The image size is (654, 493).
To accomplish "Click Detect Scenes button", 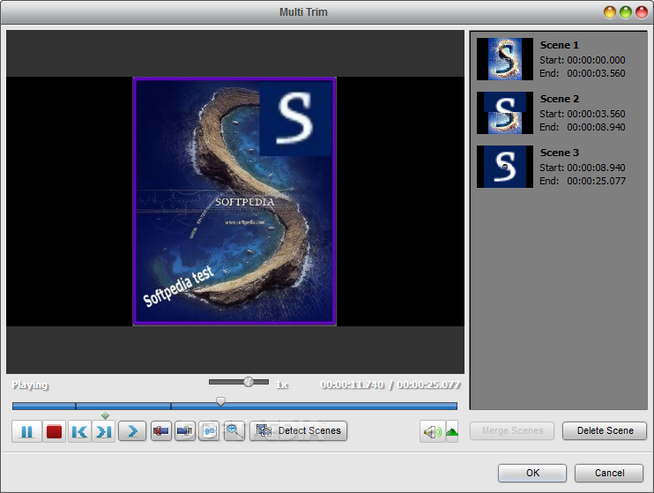I will click(299, 430).
